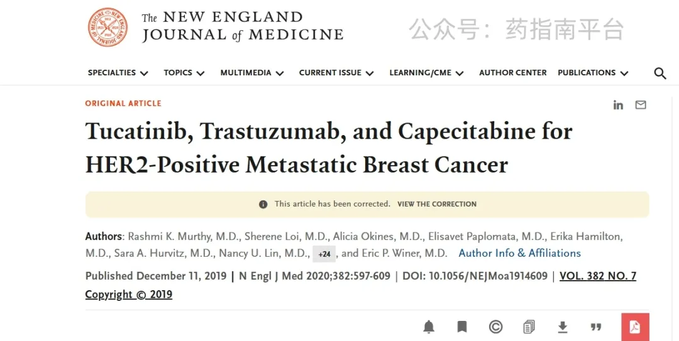This screenshot has width=679, height=341.
Task: Open the Current Issue menu
Action: [x=336, y=73]
